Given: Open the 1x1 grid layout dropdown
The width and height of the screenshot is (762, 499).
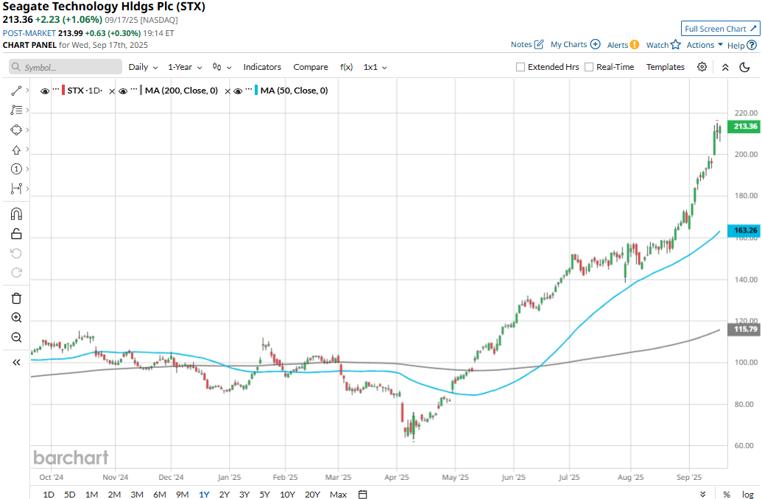Looking at the screenshot, I should coord(375,67).
